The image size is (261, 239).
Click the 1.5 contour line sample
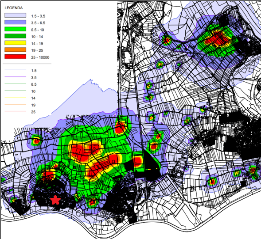[x=16, y=70]
